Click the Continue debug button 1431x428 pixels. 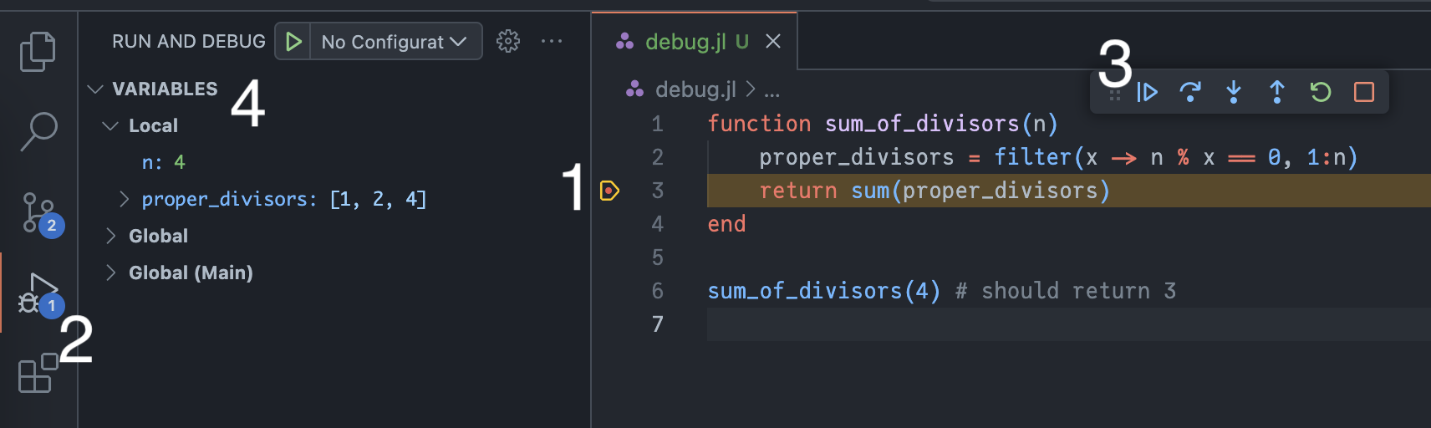[x=1148, y=92]
